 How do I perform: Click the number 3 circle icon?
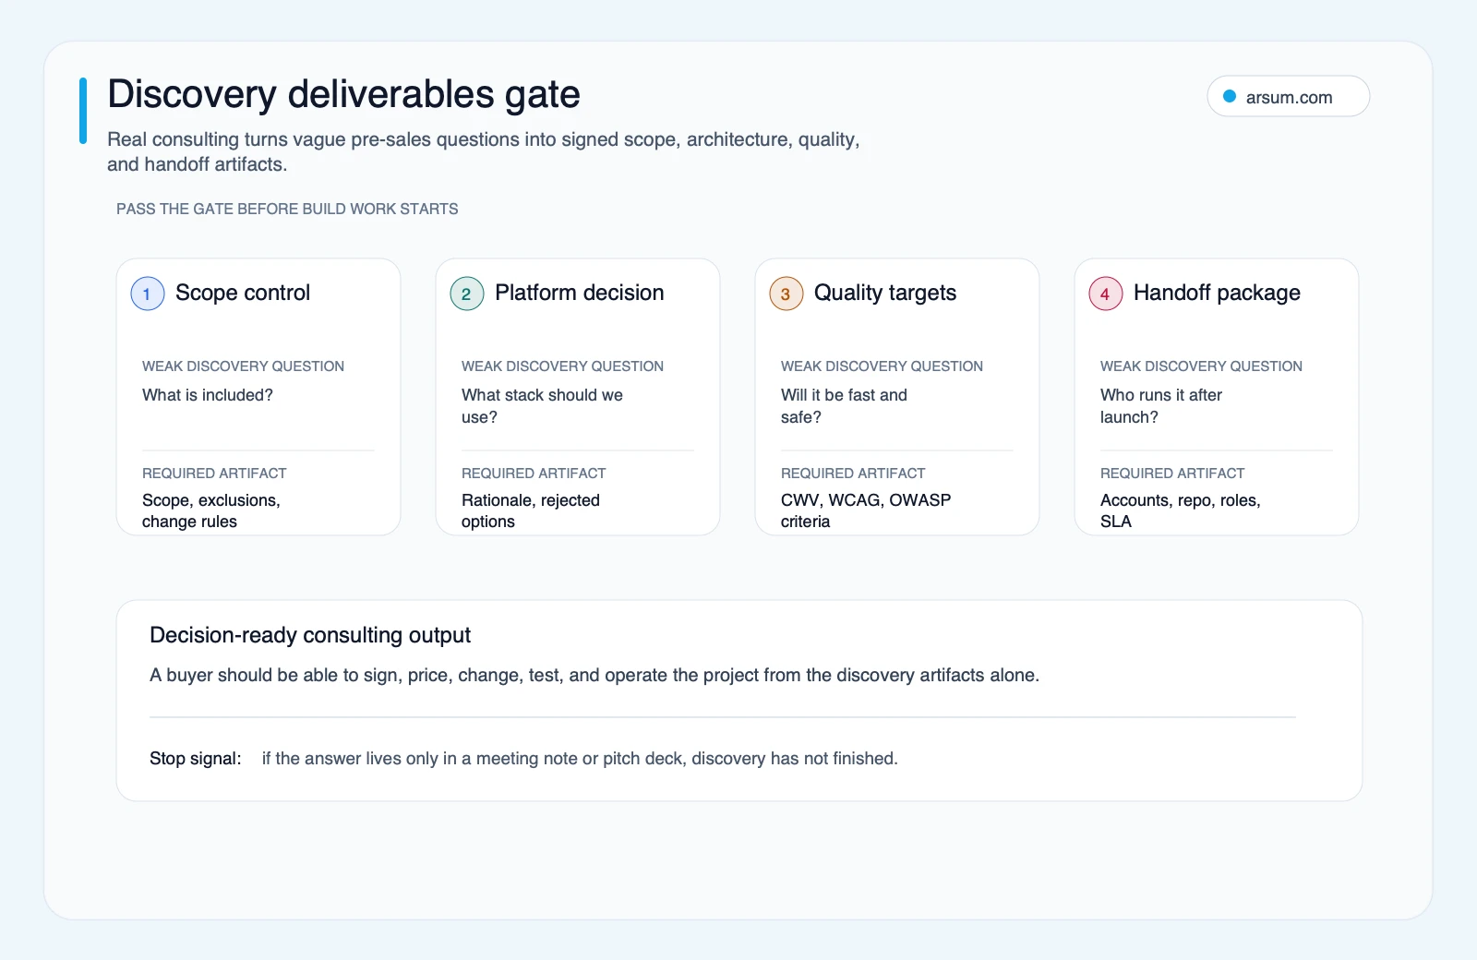click(x=787, y=294)
